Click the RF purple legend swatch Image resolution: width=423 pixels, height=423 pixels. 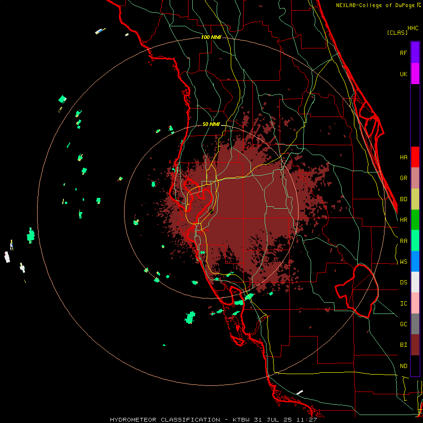pyautogui.click(x=415, y=53)
